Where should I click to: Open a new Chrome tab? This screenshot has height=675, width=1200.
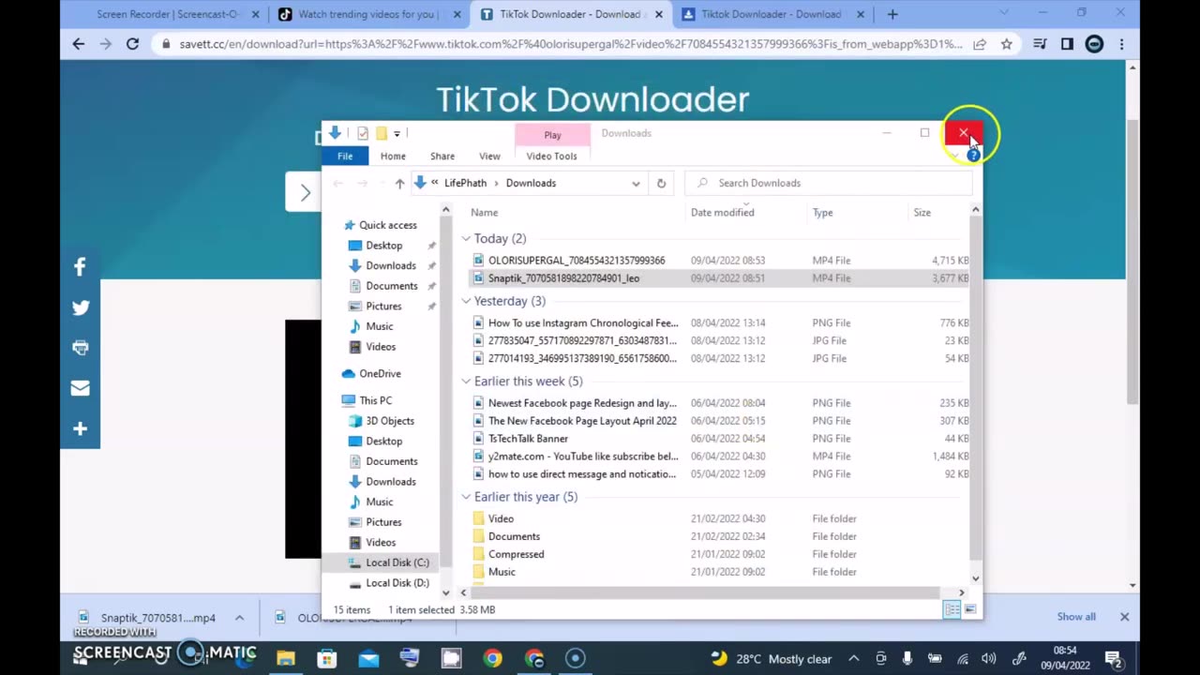pos(892,14)
